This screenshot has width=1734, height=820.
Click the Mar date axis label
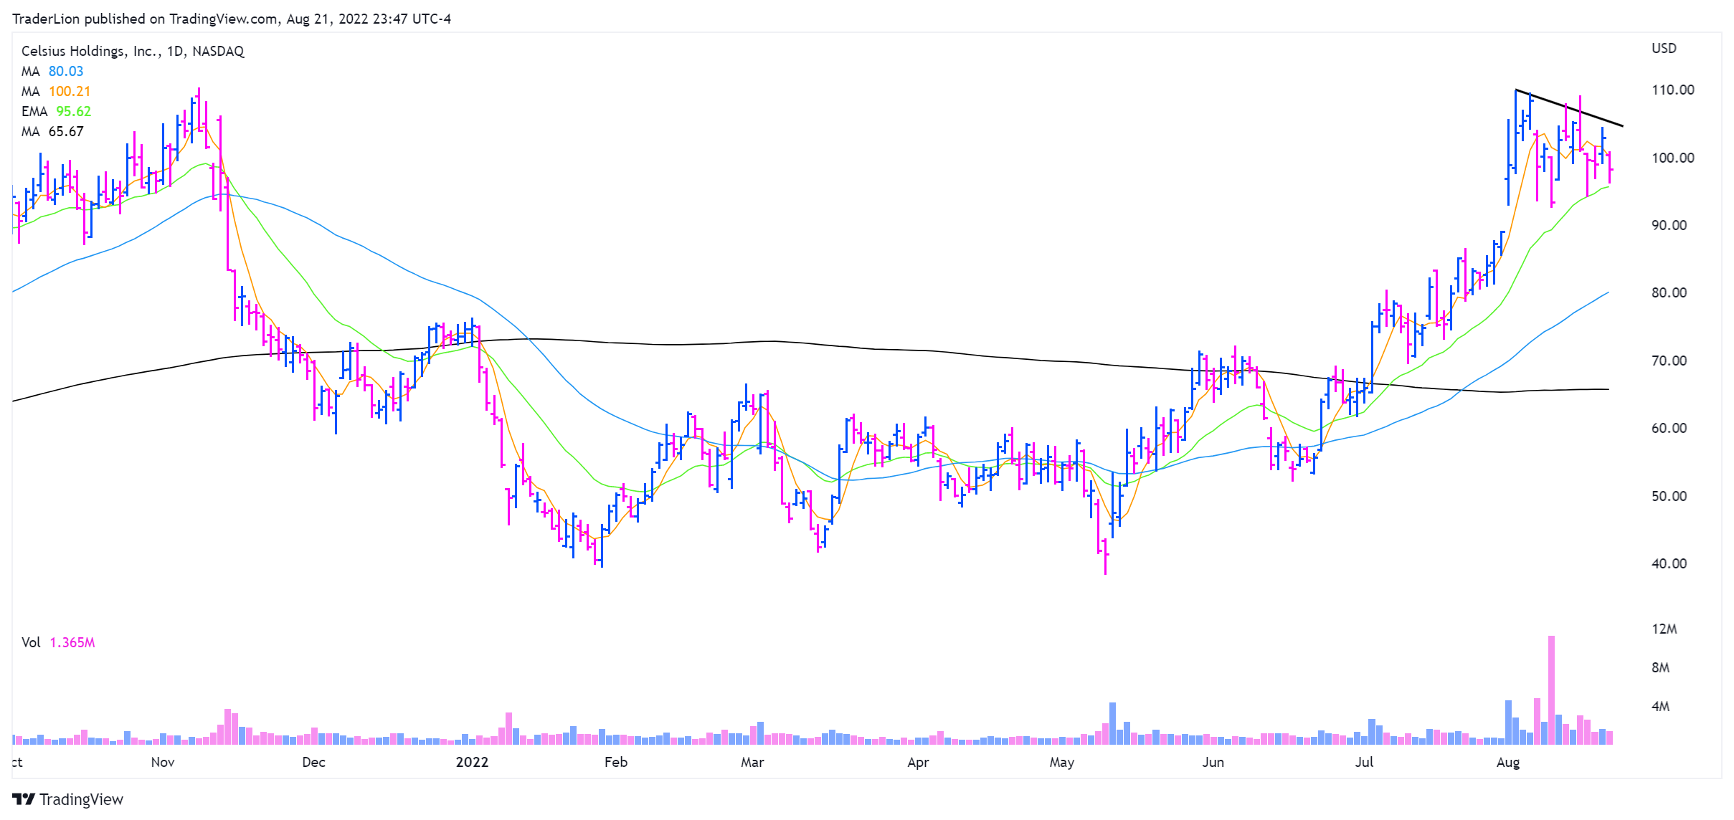[x=752, y=762]
